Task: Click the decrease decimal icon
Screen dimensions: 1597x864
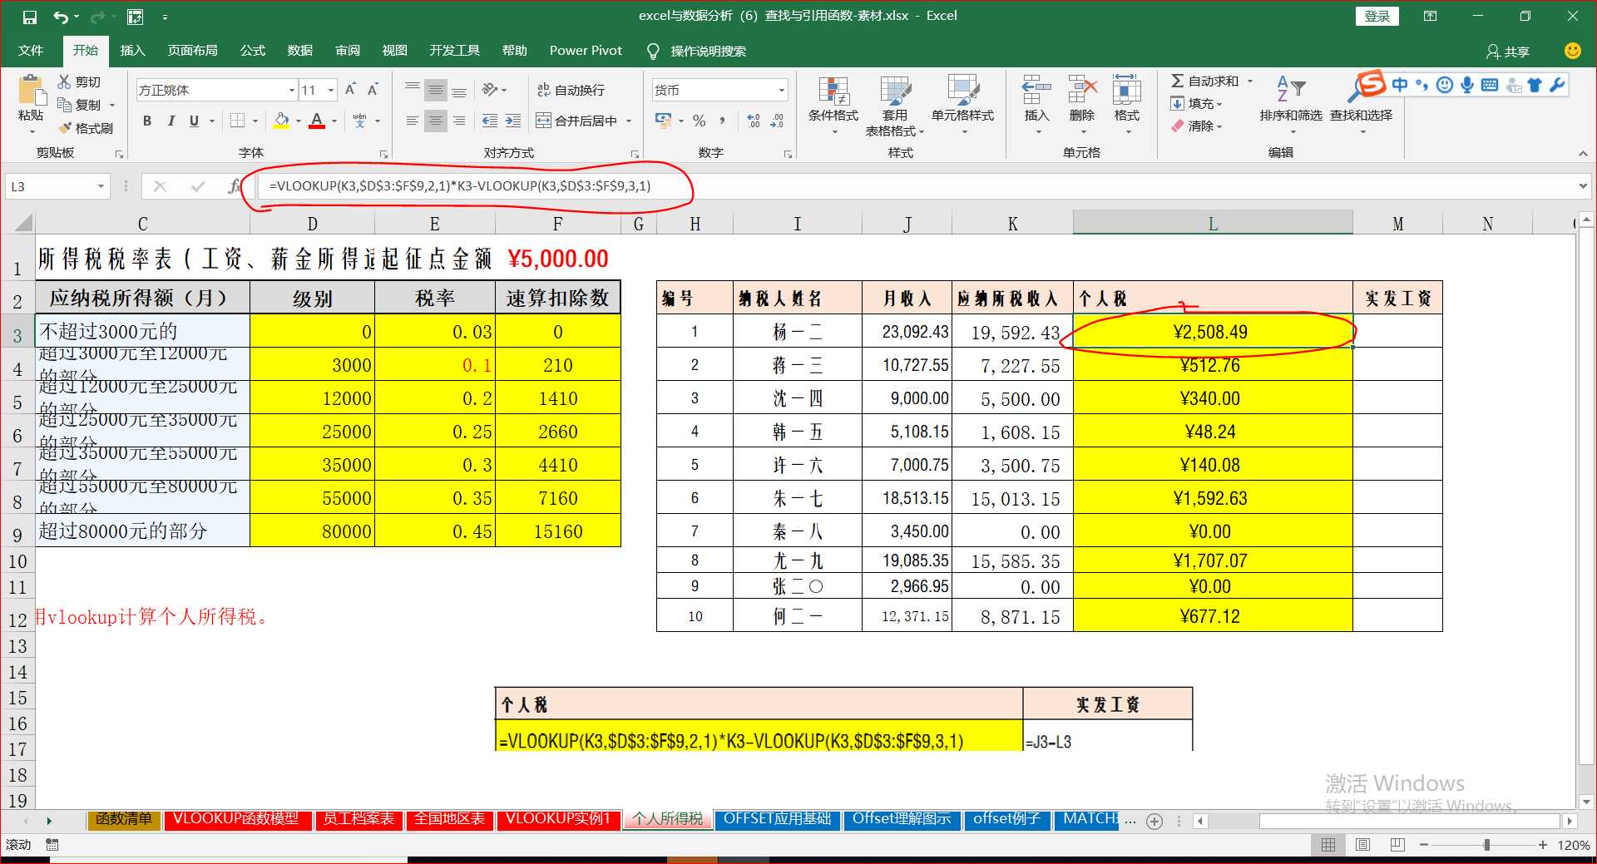Action: (777, 121)
